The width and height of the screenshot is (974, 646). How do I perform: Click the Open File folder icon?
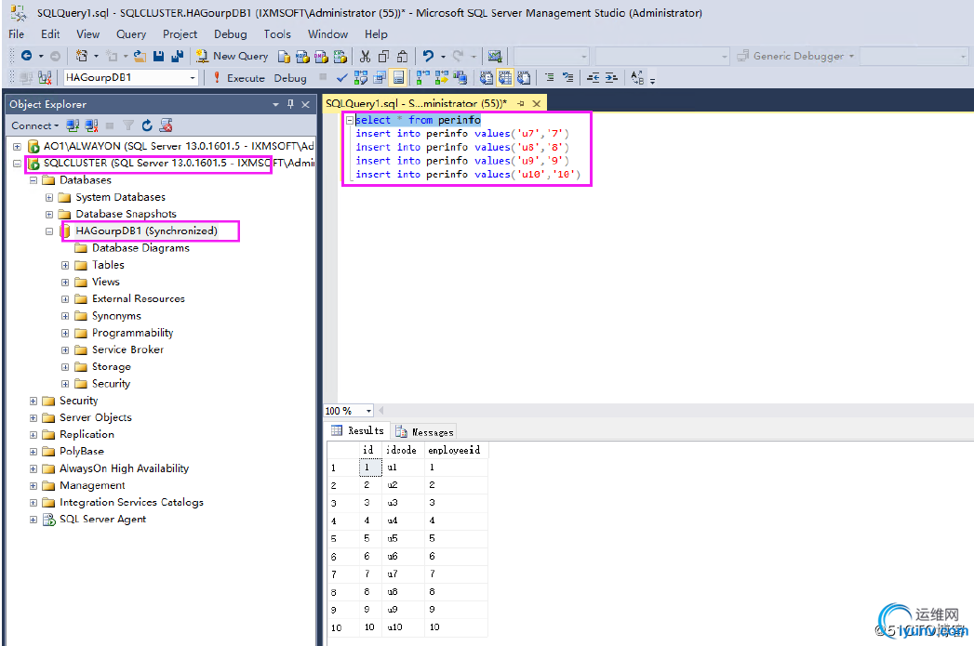click(x=140, y=57)
